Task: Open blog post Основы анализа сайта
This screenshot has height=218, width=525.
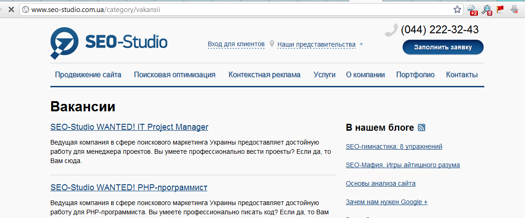Action: click(x=380, y=183)
